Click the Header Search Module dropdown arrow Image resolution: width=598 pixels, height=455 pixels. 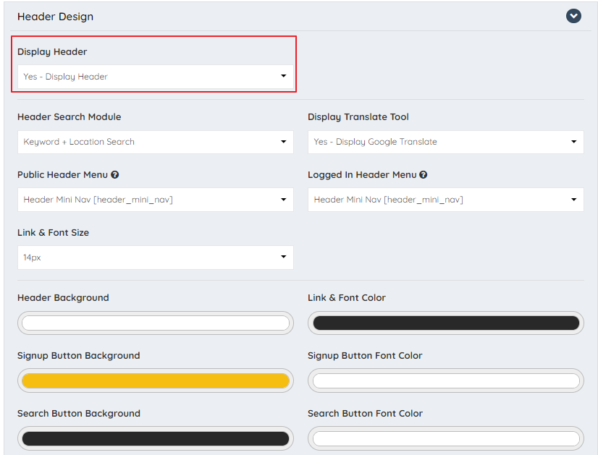(283, 142)
